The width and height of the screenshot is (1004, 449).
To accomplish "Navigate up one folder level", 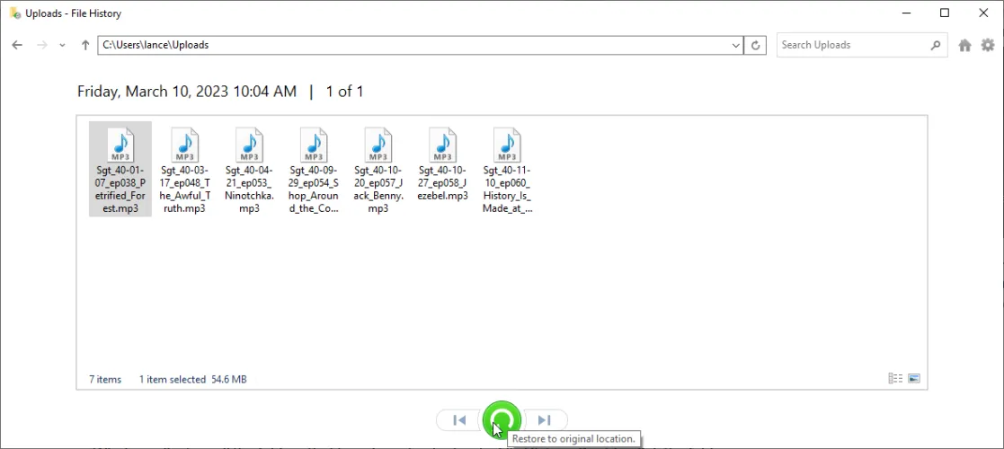I will coord(85,45).
